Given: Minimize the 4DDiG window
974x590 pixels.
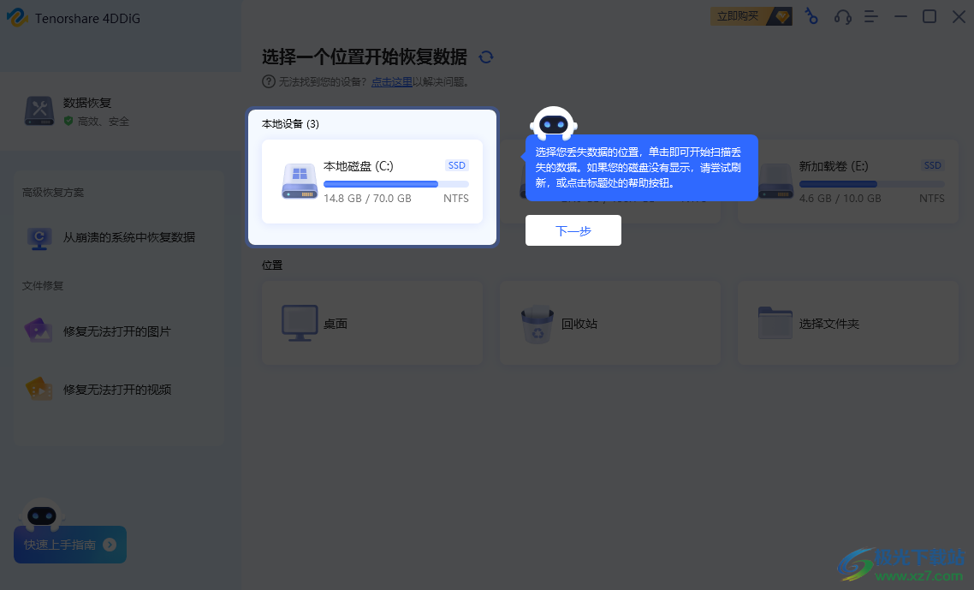Looking at the screenshot, I should pyautogui.click(x=900, y=17).
